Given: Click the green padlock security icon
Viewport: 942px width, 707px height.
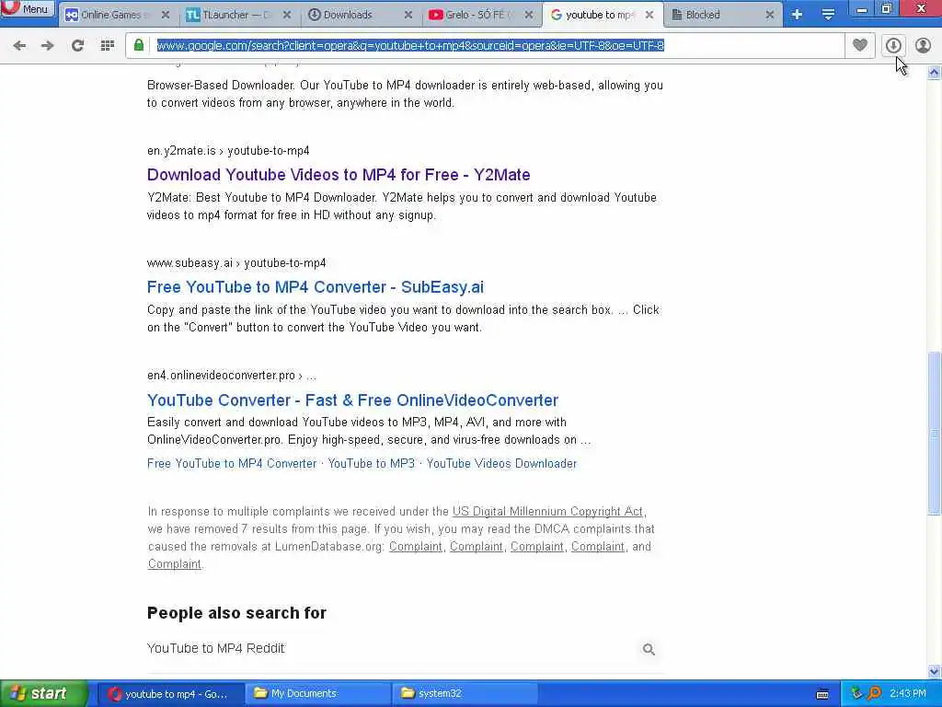Looking at the screenshot, I should 139,45.
